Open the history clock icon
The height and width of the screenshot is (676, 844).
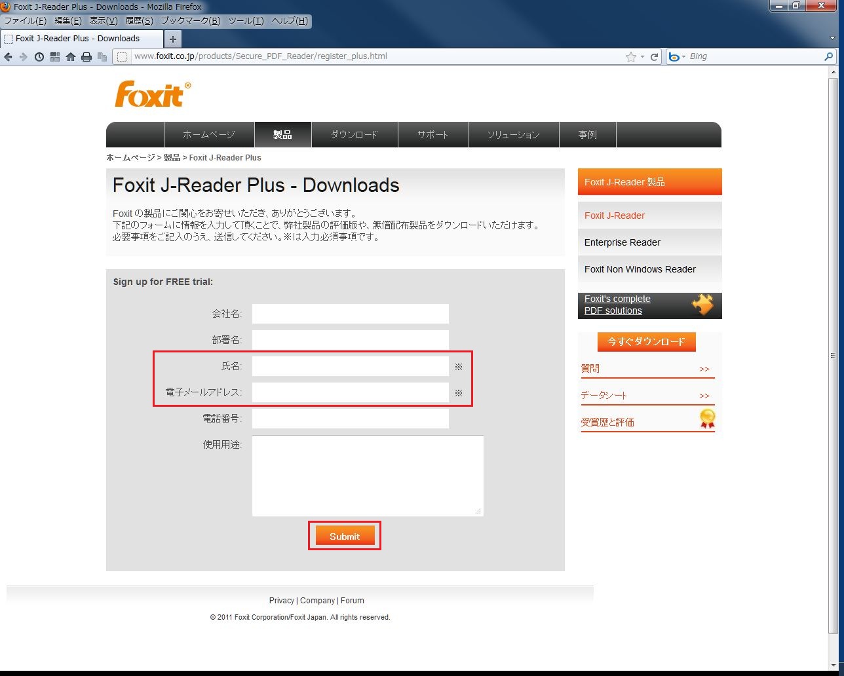click(x=39, y=57)
